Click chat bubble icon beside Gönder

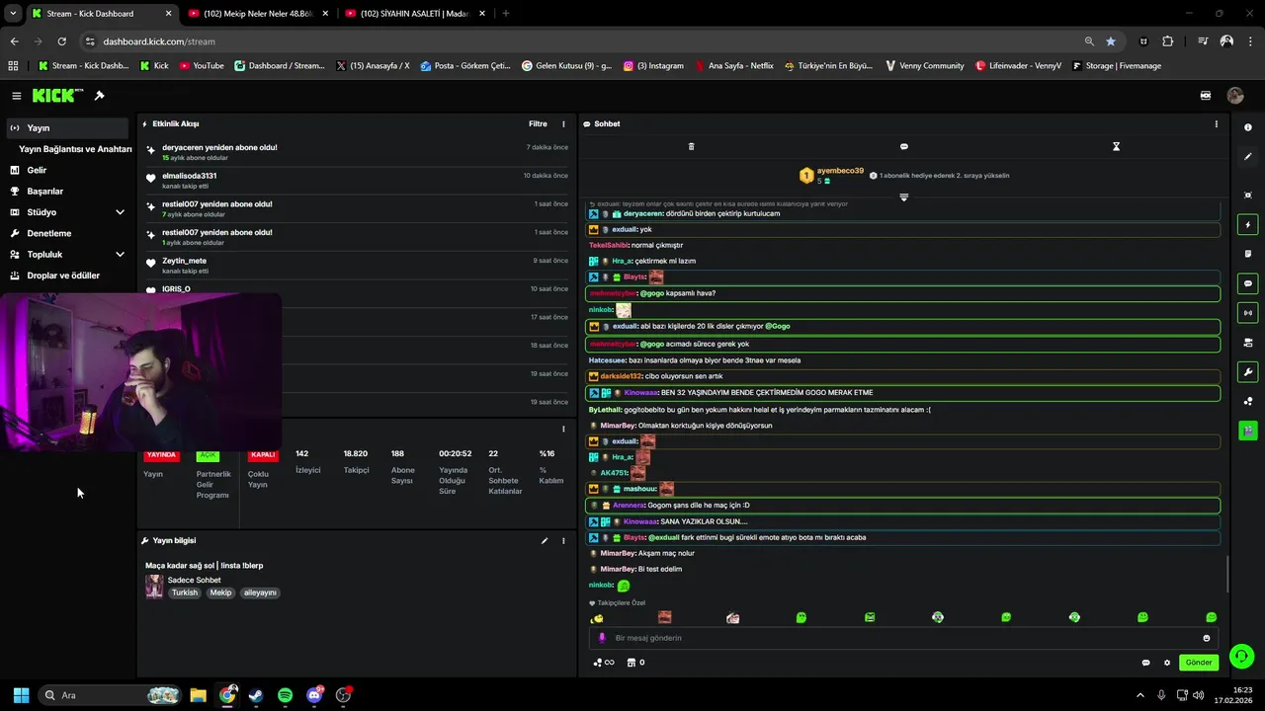click(x=1146, y=663)
